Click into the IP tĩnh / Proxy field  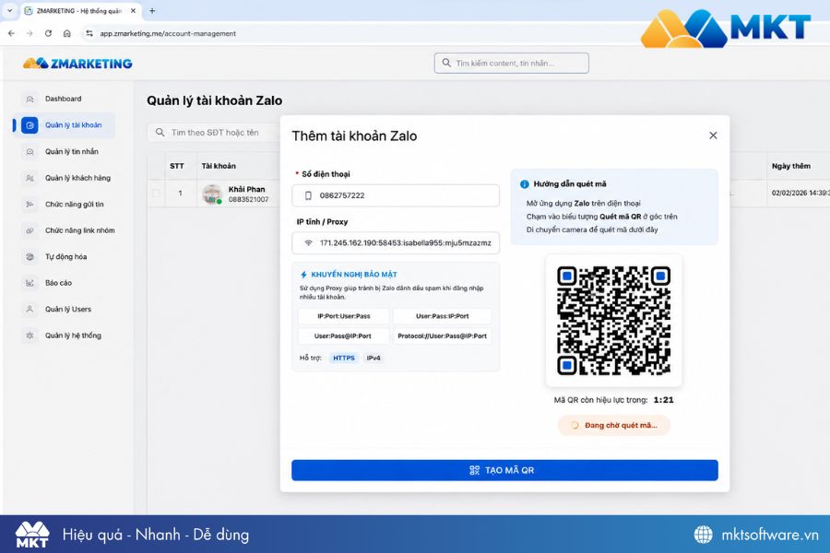pos(396,243)
